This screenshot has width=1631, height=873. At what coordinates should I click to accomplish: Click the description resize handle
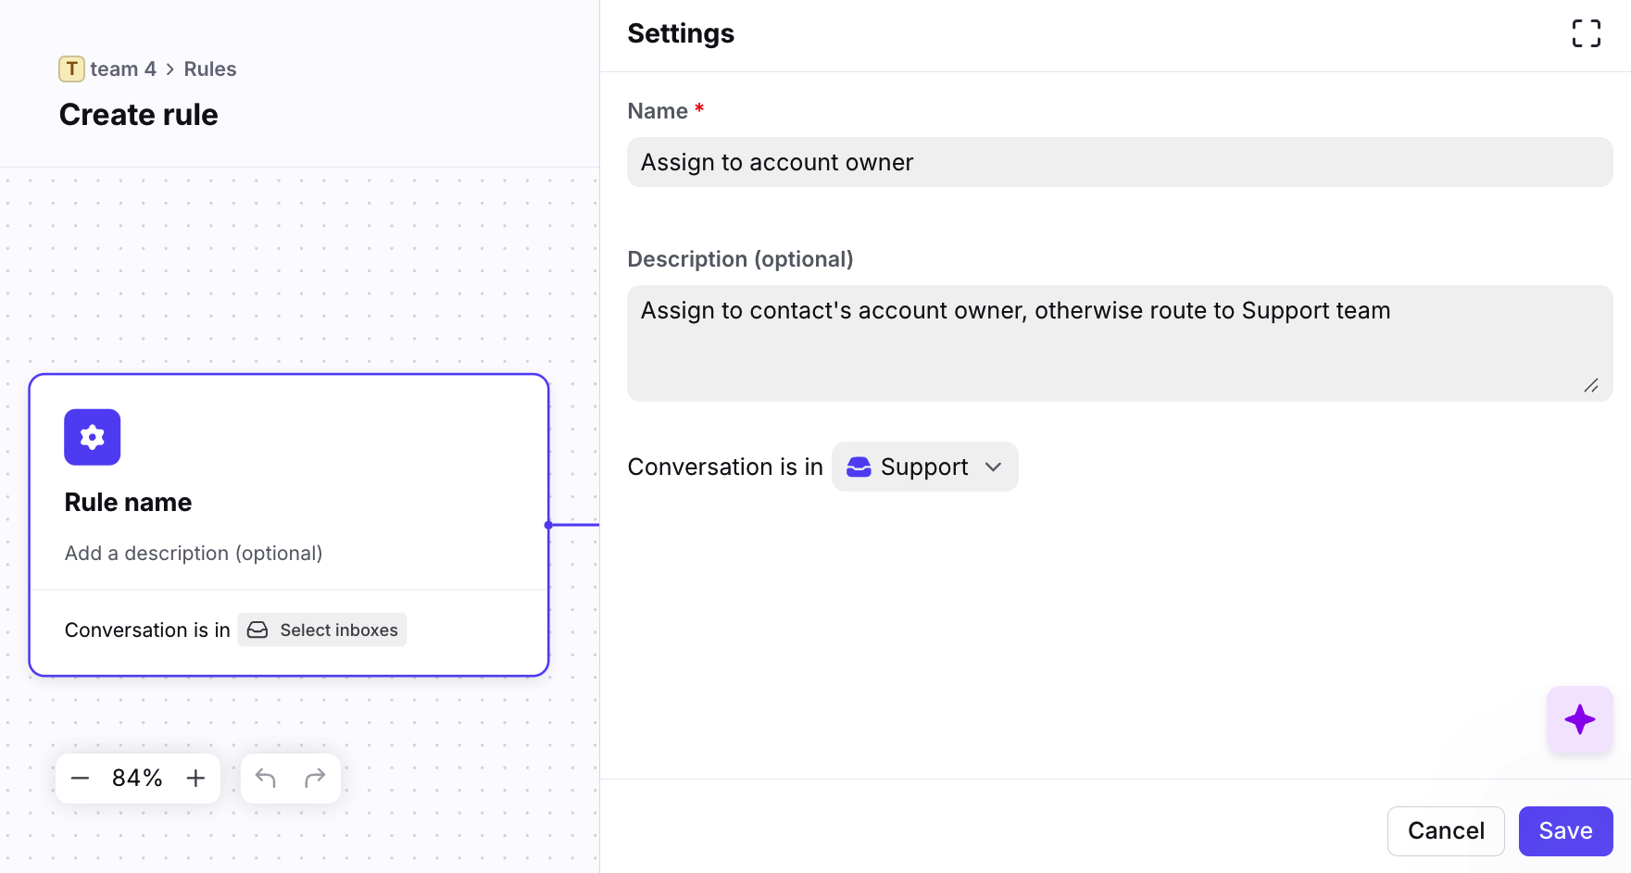click(x=1591, y=385)
